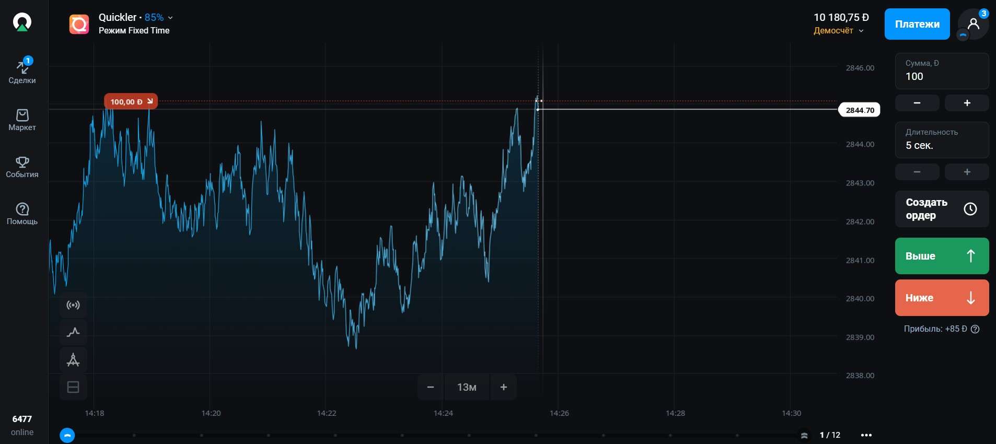Open the Помощь help section

[22, 214]
